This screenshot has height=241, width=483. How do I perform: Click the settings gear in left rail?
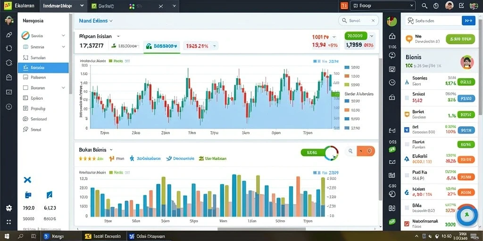click(x=8, y=208)
